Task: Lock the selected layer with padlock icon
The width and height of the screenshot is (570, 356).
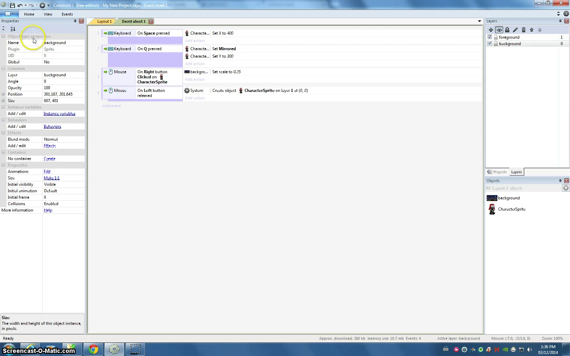Action: click(x=507, y=30)
